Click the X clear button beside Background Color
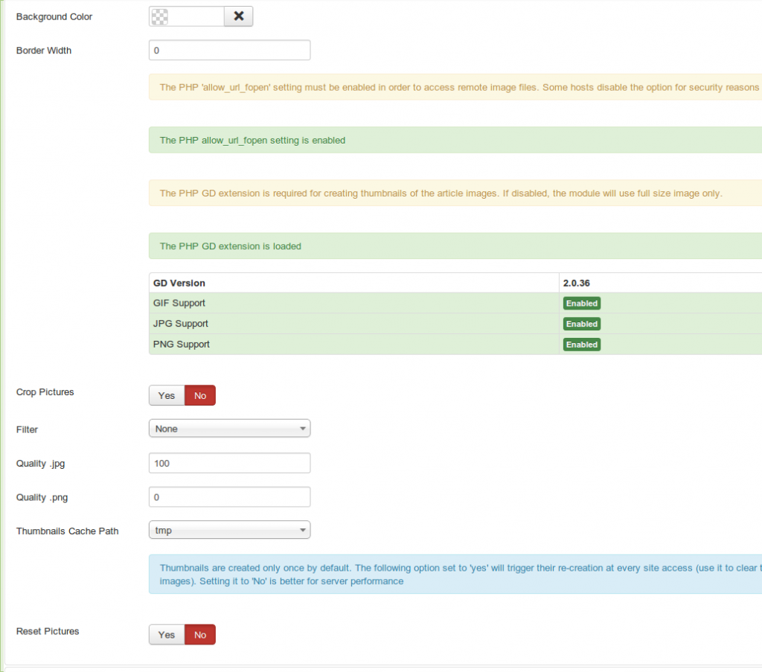This screenshot has height=672, width=762. (238, 16)
